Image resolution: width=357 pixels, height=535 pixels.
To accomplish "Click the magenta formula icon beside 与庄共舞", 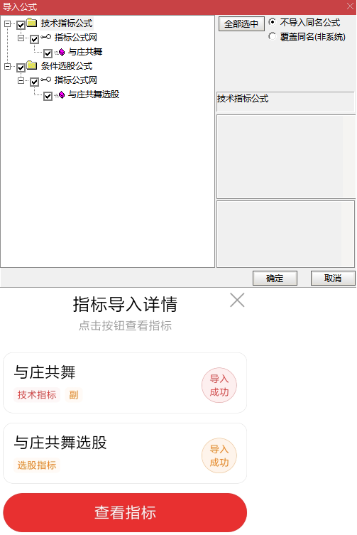I will [62, 52].
